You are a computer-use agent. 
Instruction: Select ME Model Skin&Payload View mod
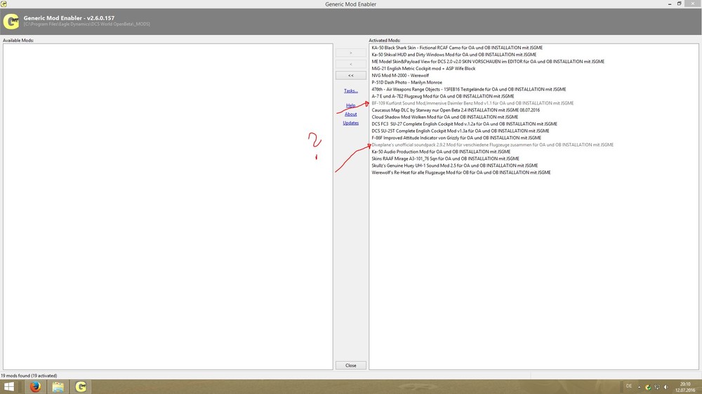pyautogui.click(x=488, y=61)
